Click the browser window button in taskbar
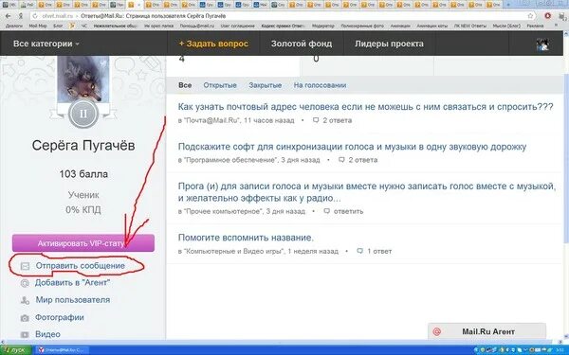The image size is (569, 355). pyautogui.click(x=62, y=350)
